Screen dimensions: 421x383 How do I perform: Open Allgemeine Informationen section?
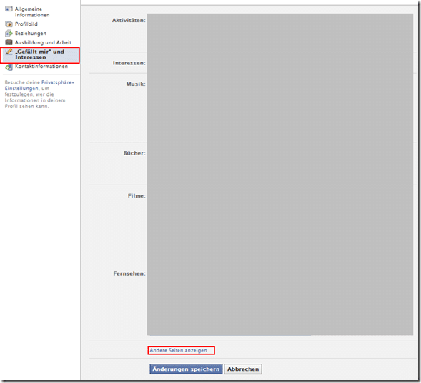click(32, 12)
